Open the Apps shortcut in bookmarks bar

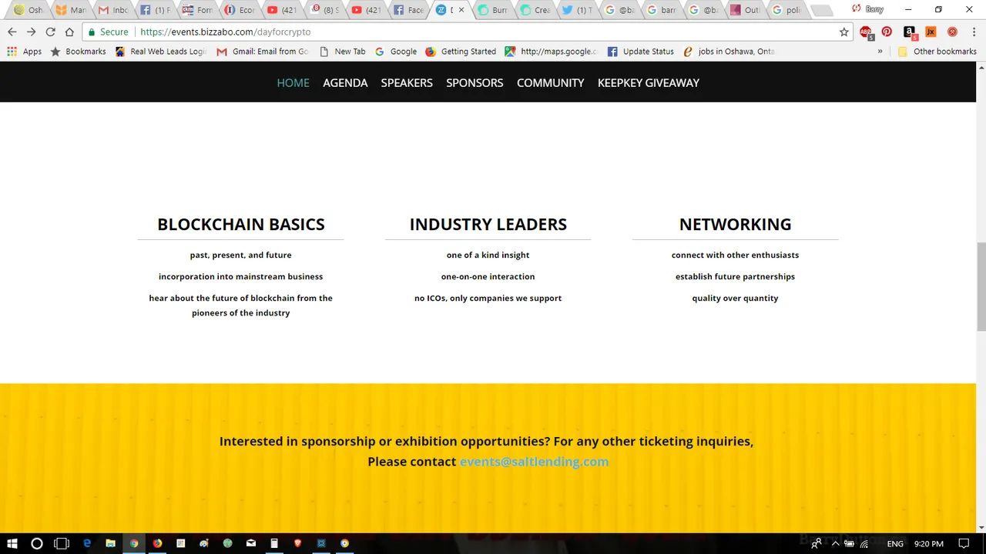click(24, 52)
